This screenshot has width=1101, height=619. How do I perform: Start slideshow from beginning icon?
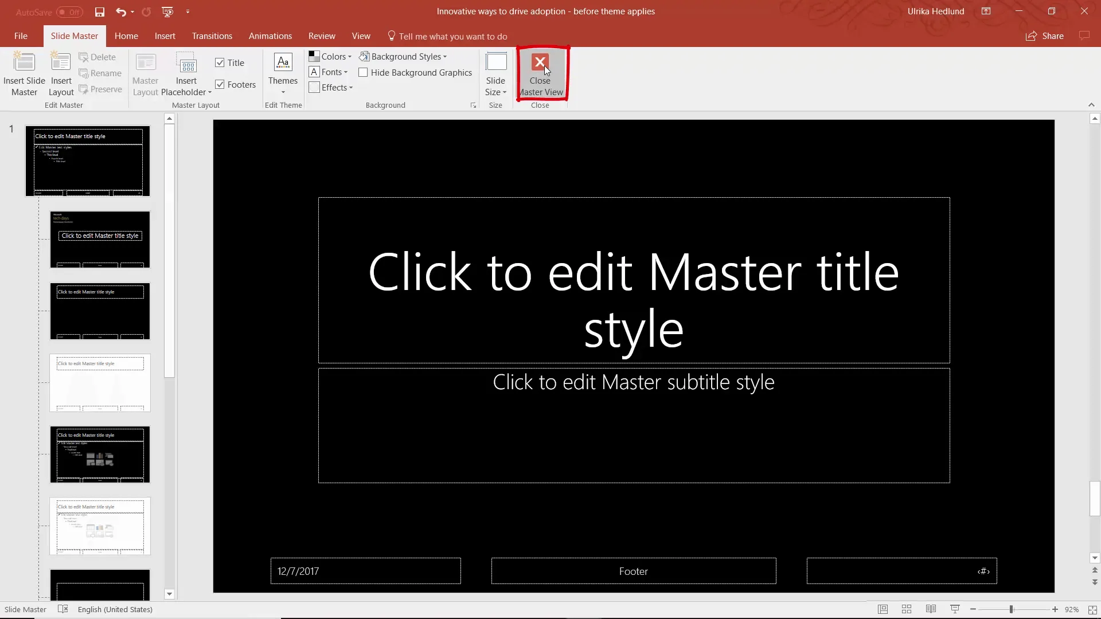[167, 11]
